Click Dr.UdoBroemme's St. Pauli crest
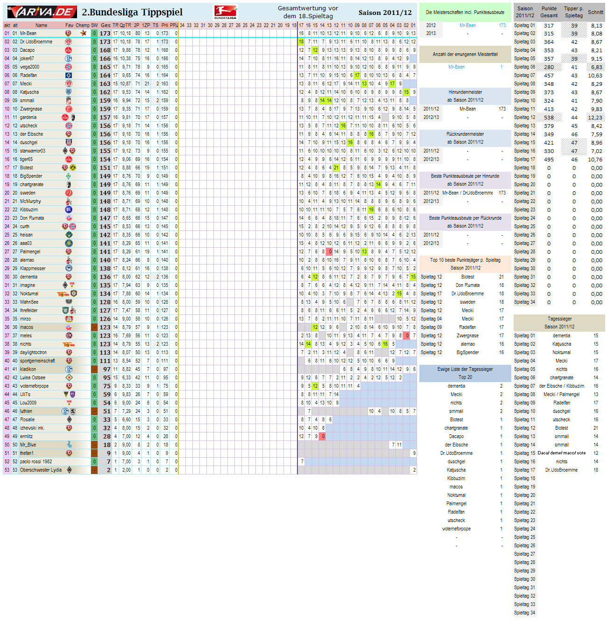Image resolution: width=608 pixels, height=620 pixels. click(x=69, y=42)
